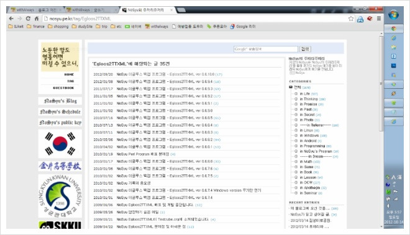This screenshot has height=235, width=410.
Task: Open the Egloos2TTXML ver 0.0.9.4 post
Action: point(165,82)
